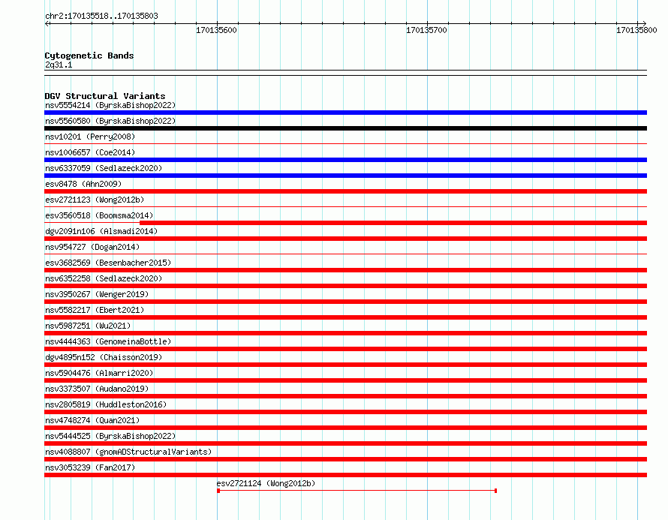Select nsv4444363 (GenomeinaBottle) label

108,341
